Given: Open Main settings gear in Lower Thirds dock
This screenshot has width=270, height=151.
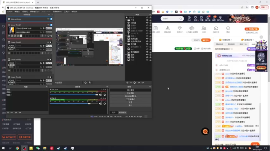Looking at the screenshot, I should click(9, 19).
